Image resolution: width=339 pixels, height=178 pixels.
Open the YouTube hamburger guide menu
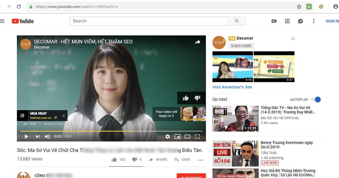click(x=2, y=21)
